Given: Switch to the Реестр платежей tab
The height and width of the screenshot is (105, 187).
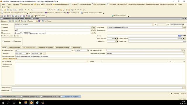Looking at the screenshot, I should (14, 48).
